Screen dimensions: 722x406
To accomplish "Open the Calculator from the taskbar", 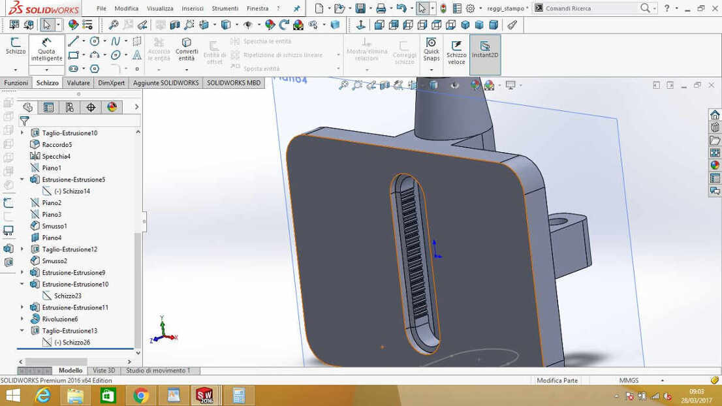I will (x=238, y=396).
